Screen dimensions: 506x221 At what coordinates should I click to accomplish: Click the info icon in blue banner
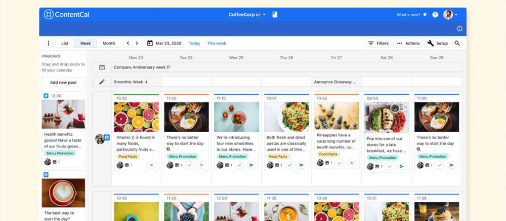click(460, 29)
